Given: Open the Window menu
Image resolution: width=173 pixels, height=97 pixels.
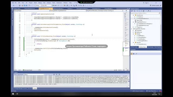Looking at the screenshot, I should [x=65, y=3].
